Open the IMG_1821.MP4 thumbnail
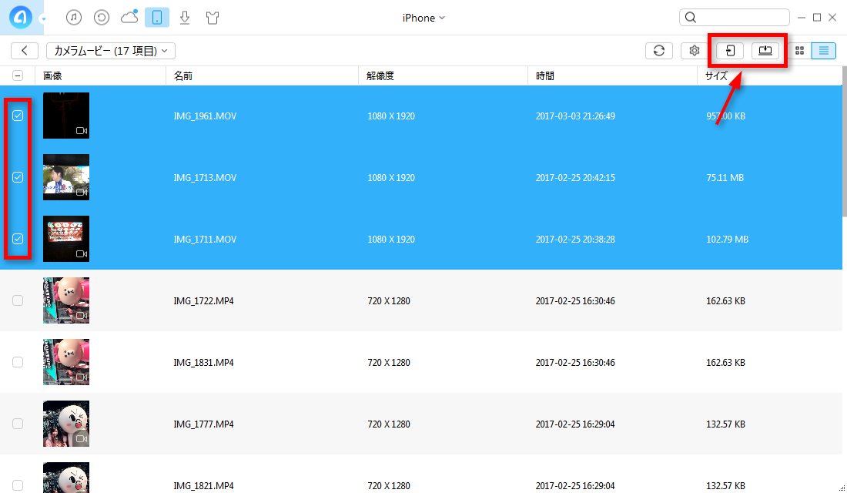This screenshot has width=847, height=493. [66, 478]
